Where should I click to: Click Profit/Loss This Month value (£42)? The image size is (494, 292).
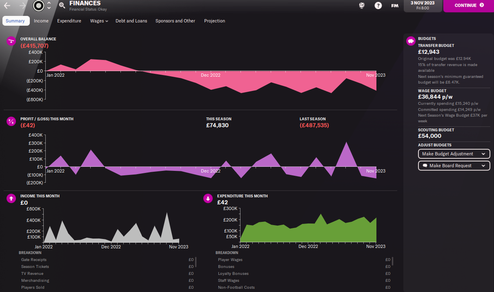pyautogui.click(x=28, y=125)
